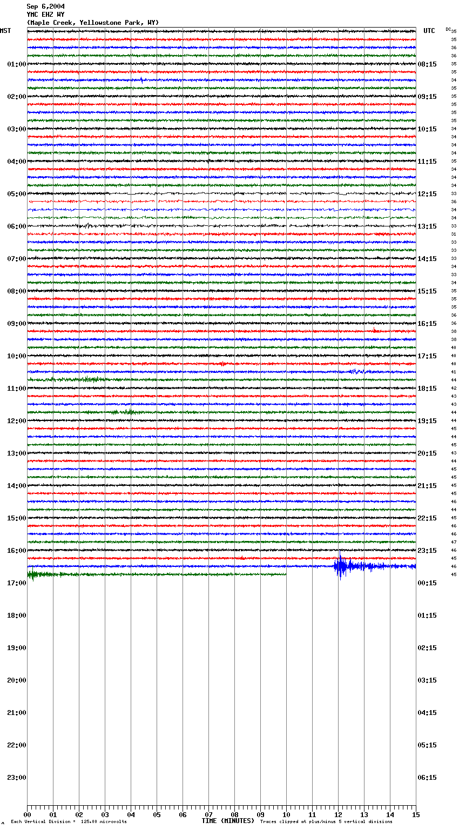Click minute 14 on the bottom axis
Screen dimensions: 459x829
click(390, 814)
